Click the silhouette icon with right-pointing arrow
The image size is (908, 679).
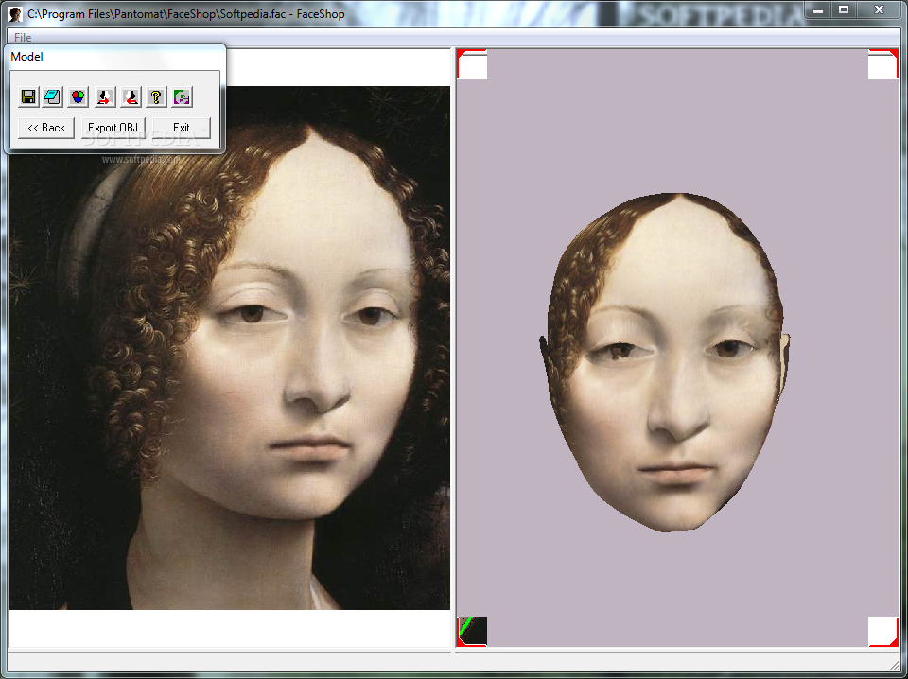105,96
